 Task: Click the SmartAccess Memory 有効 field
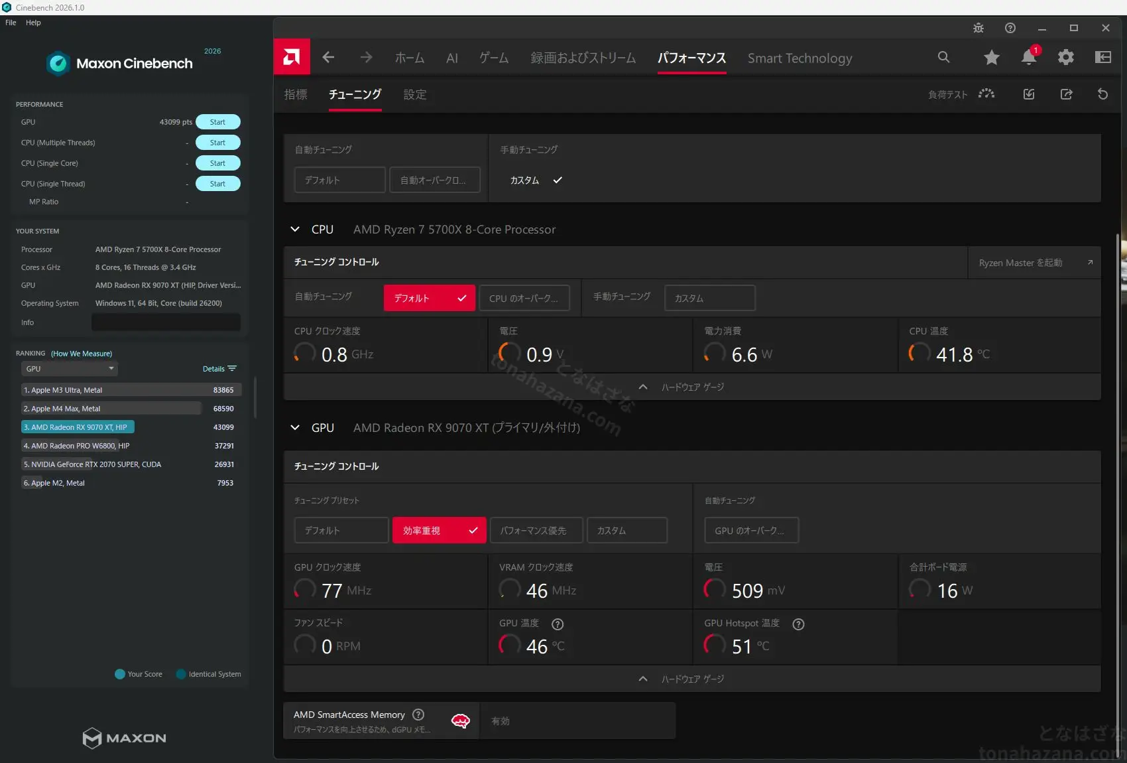[577, 721]
